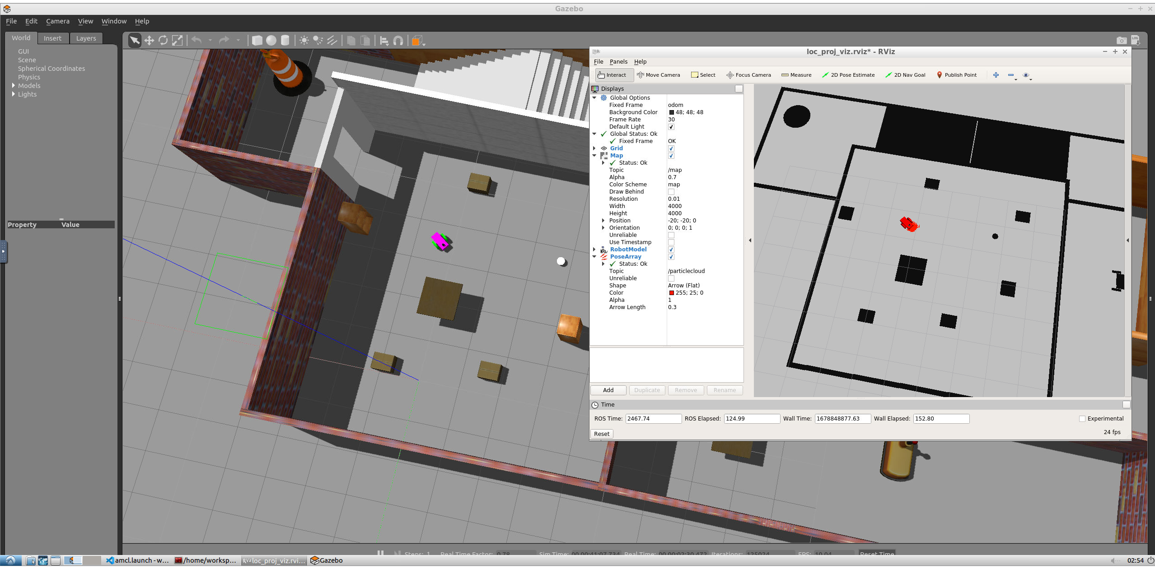Activate the 2D Nav Goal tool

click(x=905, y=75)
